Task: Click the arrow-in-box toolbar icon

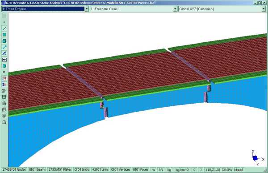Action: [4, 60]
